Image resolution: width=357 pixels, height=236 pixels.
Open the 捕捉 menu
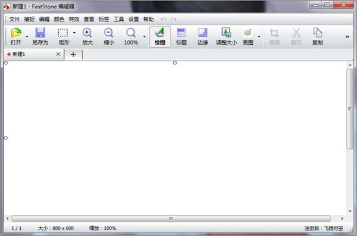tap(29, 20)
